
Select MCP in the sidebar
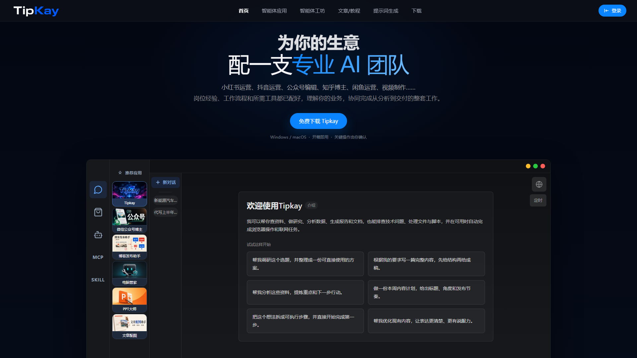click(x=98, y=257)
